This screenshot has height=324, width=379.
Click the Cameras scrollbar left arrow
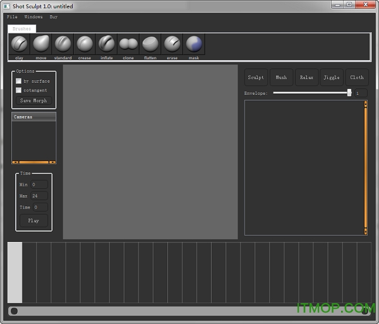click(15, 162)
